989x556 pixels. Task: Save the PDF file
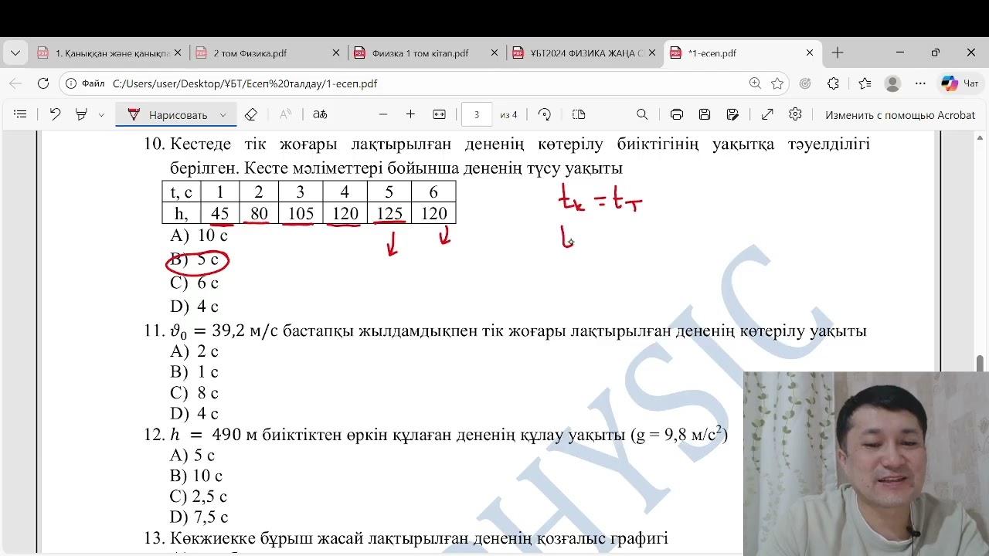pos(705,114)
